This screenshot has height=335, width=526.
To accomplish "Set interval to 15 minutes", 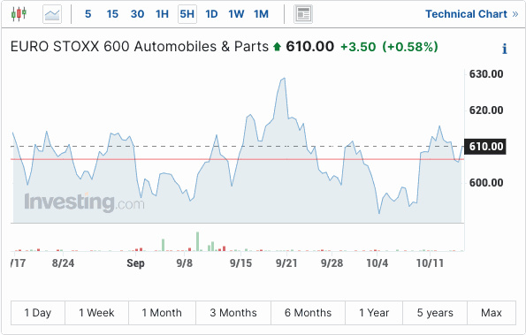I will (112, 14).
